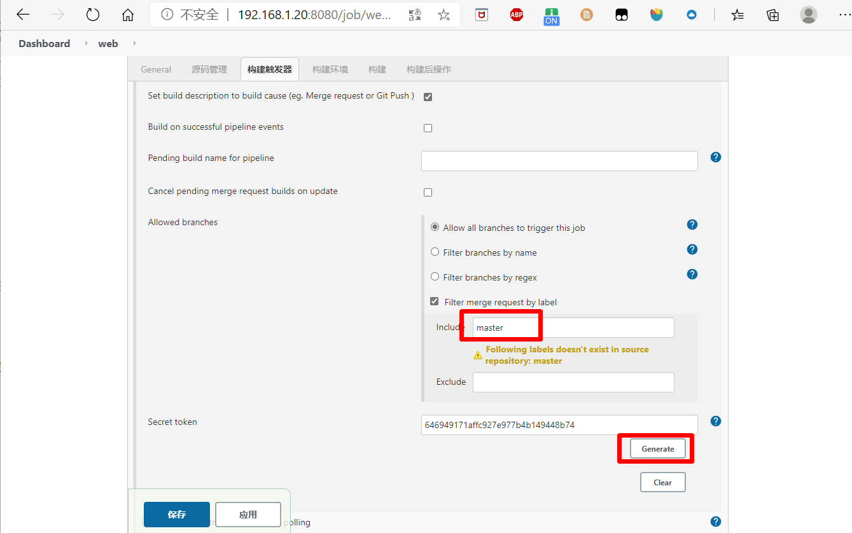Open the page translate icon

[415, 15]
